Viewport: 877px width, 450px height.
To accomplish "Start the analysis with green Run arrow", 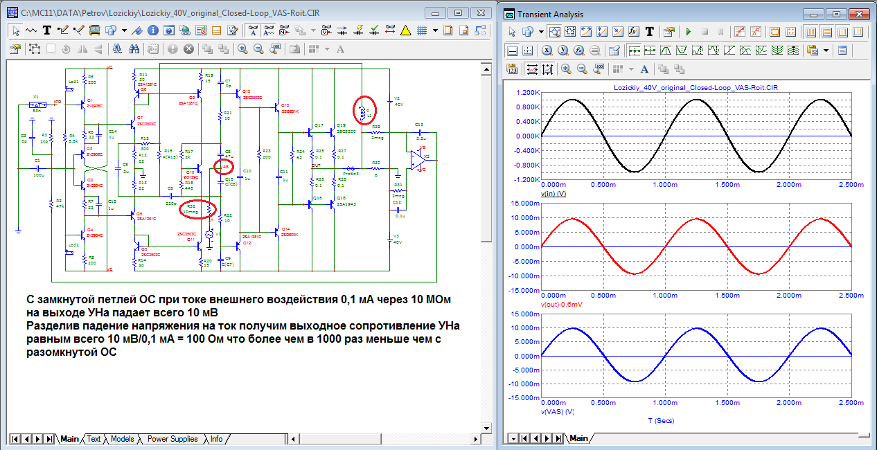I will 689,32.
